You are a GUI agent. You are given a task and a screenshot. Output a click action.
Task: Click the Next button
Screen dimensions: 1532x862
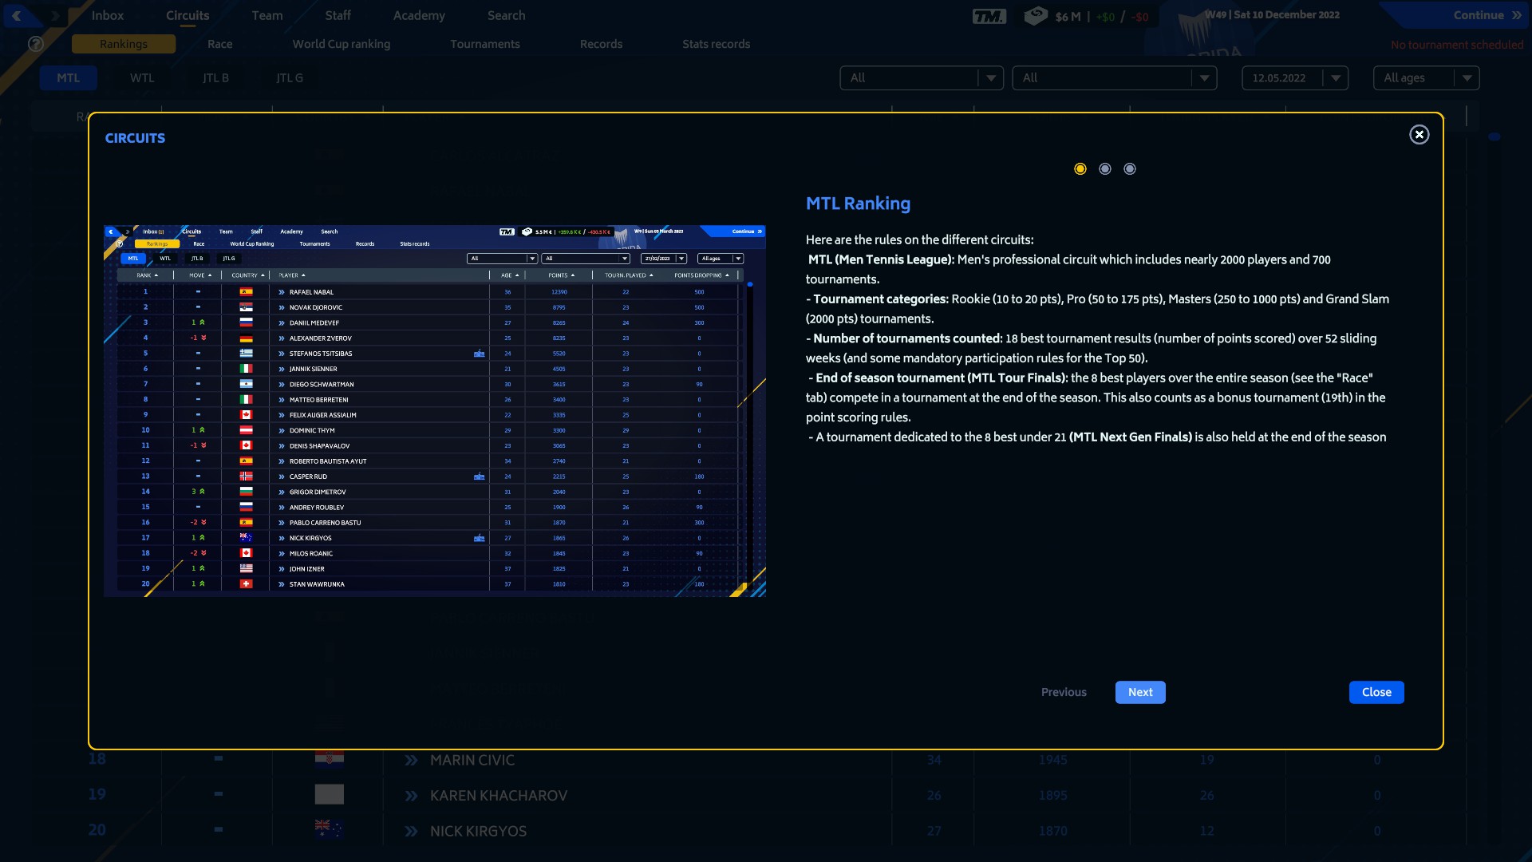1140,692
